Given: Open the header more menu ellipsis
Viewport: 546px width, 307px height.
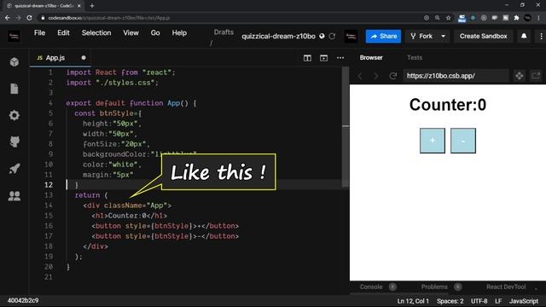Looking at the screenshot, I should tap(540, 36).
